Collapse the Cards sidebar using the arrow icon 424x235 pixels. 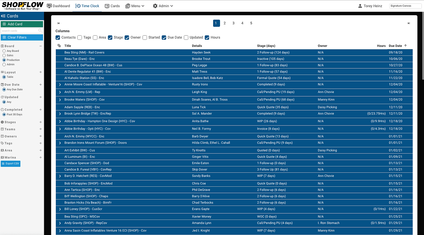(x=3, y=16)
